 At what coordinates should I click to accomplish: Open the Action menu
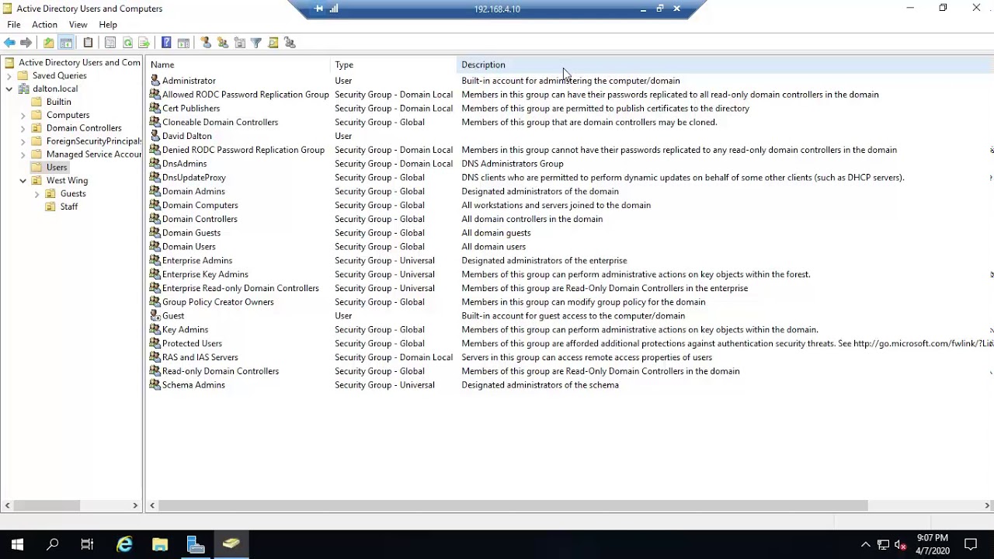44,25
